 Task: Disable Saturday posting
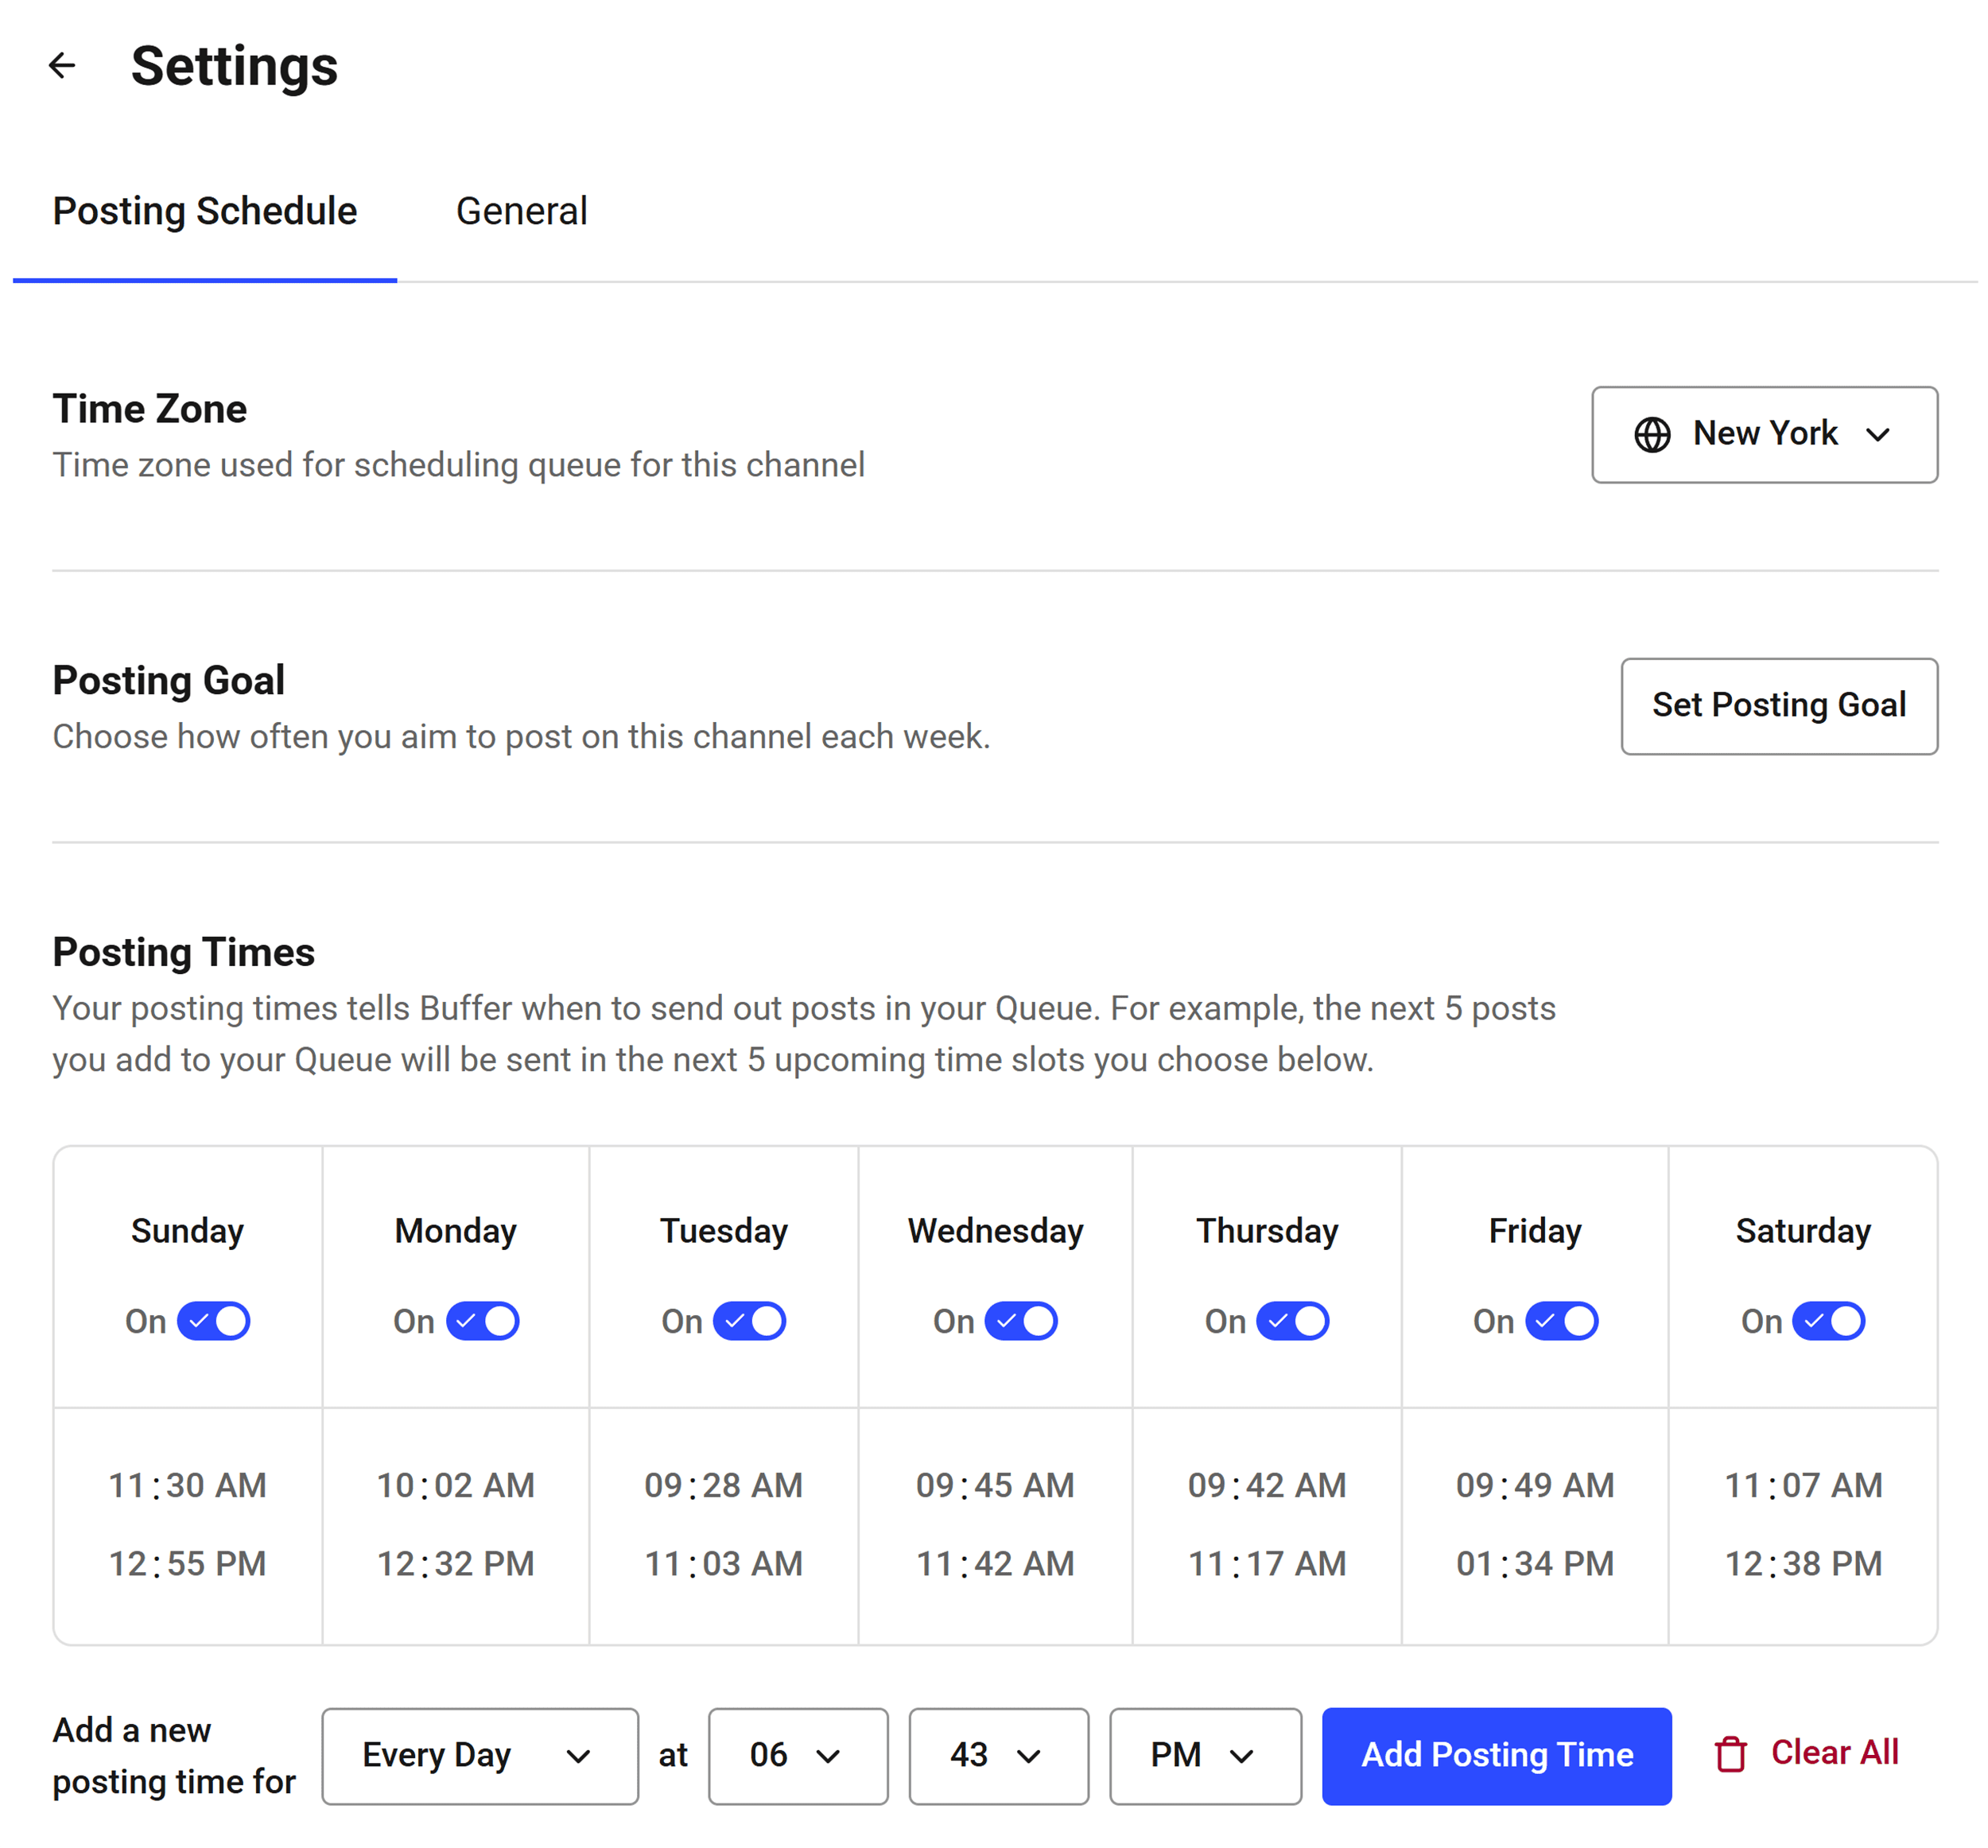tap(1829, 1320)
